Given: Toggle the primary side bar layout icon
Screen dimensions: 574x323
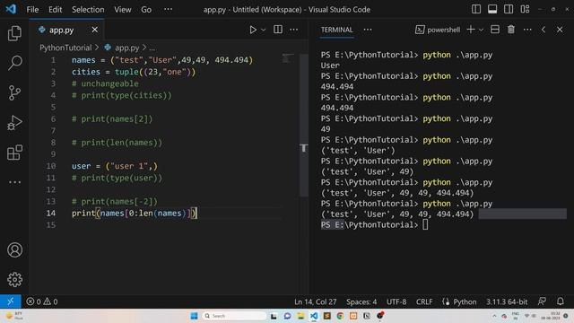Looking at the screenshot, I should (x=476, y=9).
